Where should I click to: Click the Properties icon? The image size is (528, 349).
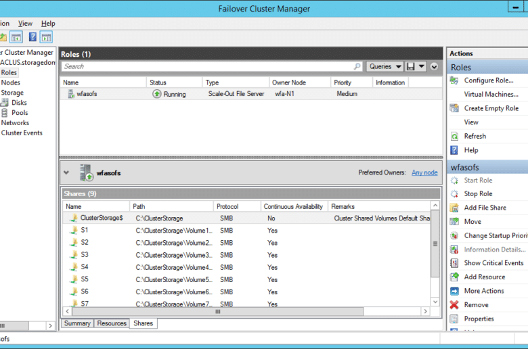tap(454, 319)
